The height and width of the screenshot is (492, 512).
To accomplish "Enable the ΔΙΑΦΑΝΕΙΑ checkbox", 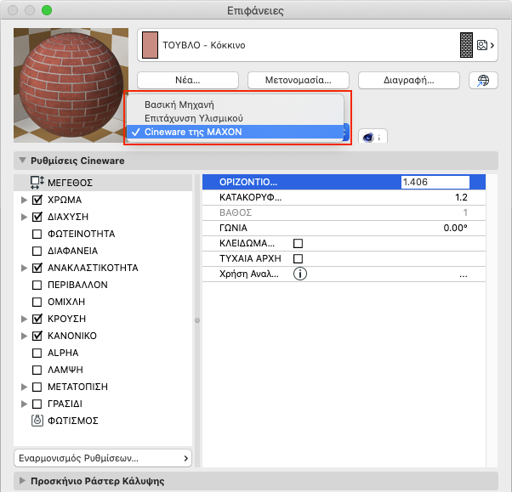I will (37, 251).
